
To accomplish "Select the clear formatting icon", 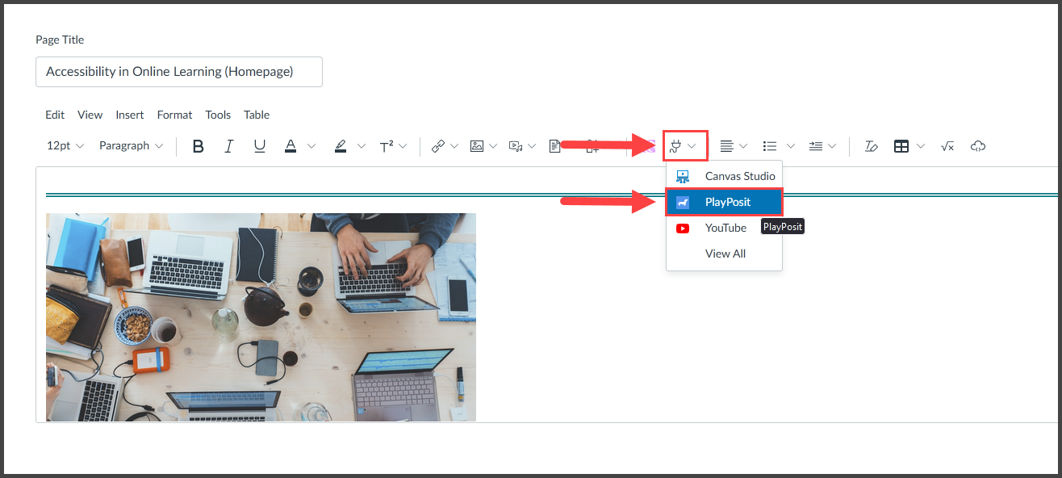I will pyautogui.click(x=871, y=146).
